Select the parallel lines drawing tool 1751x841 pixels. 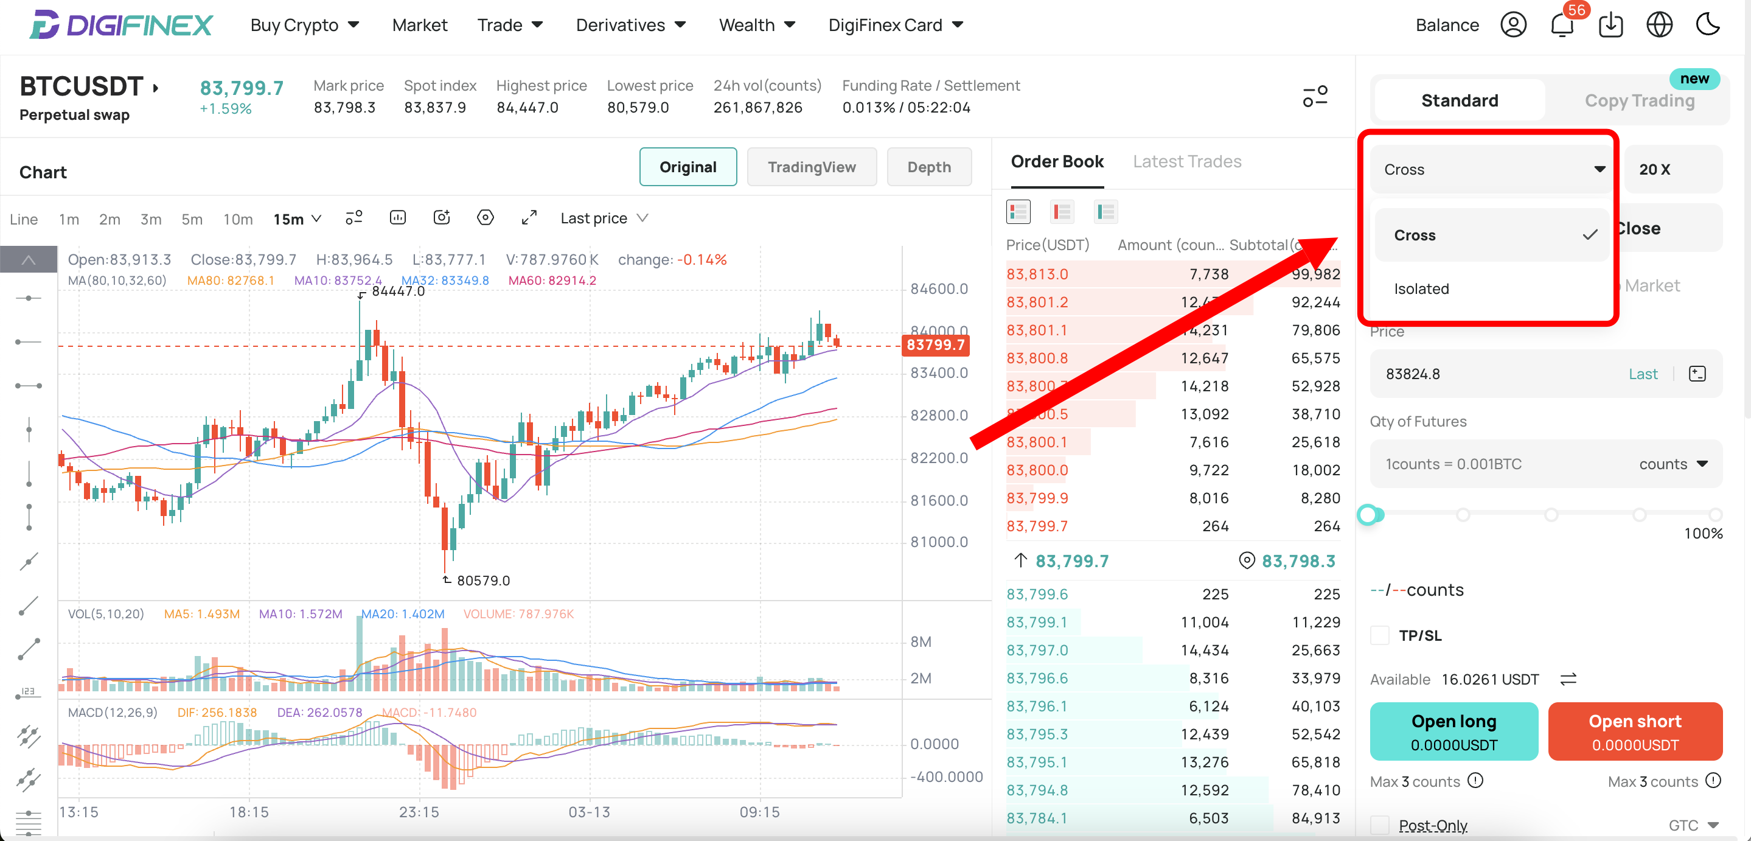point(29,780)
